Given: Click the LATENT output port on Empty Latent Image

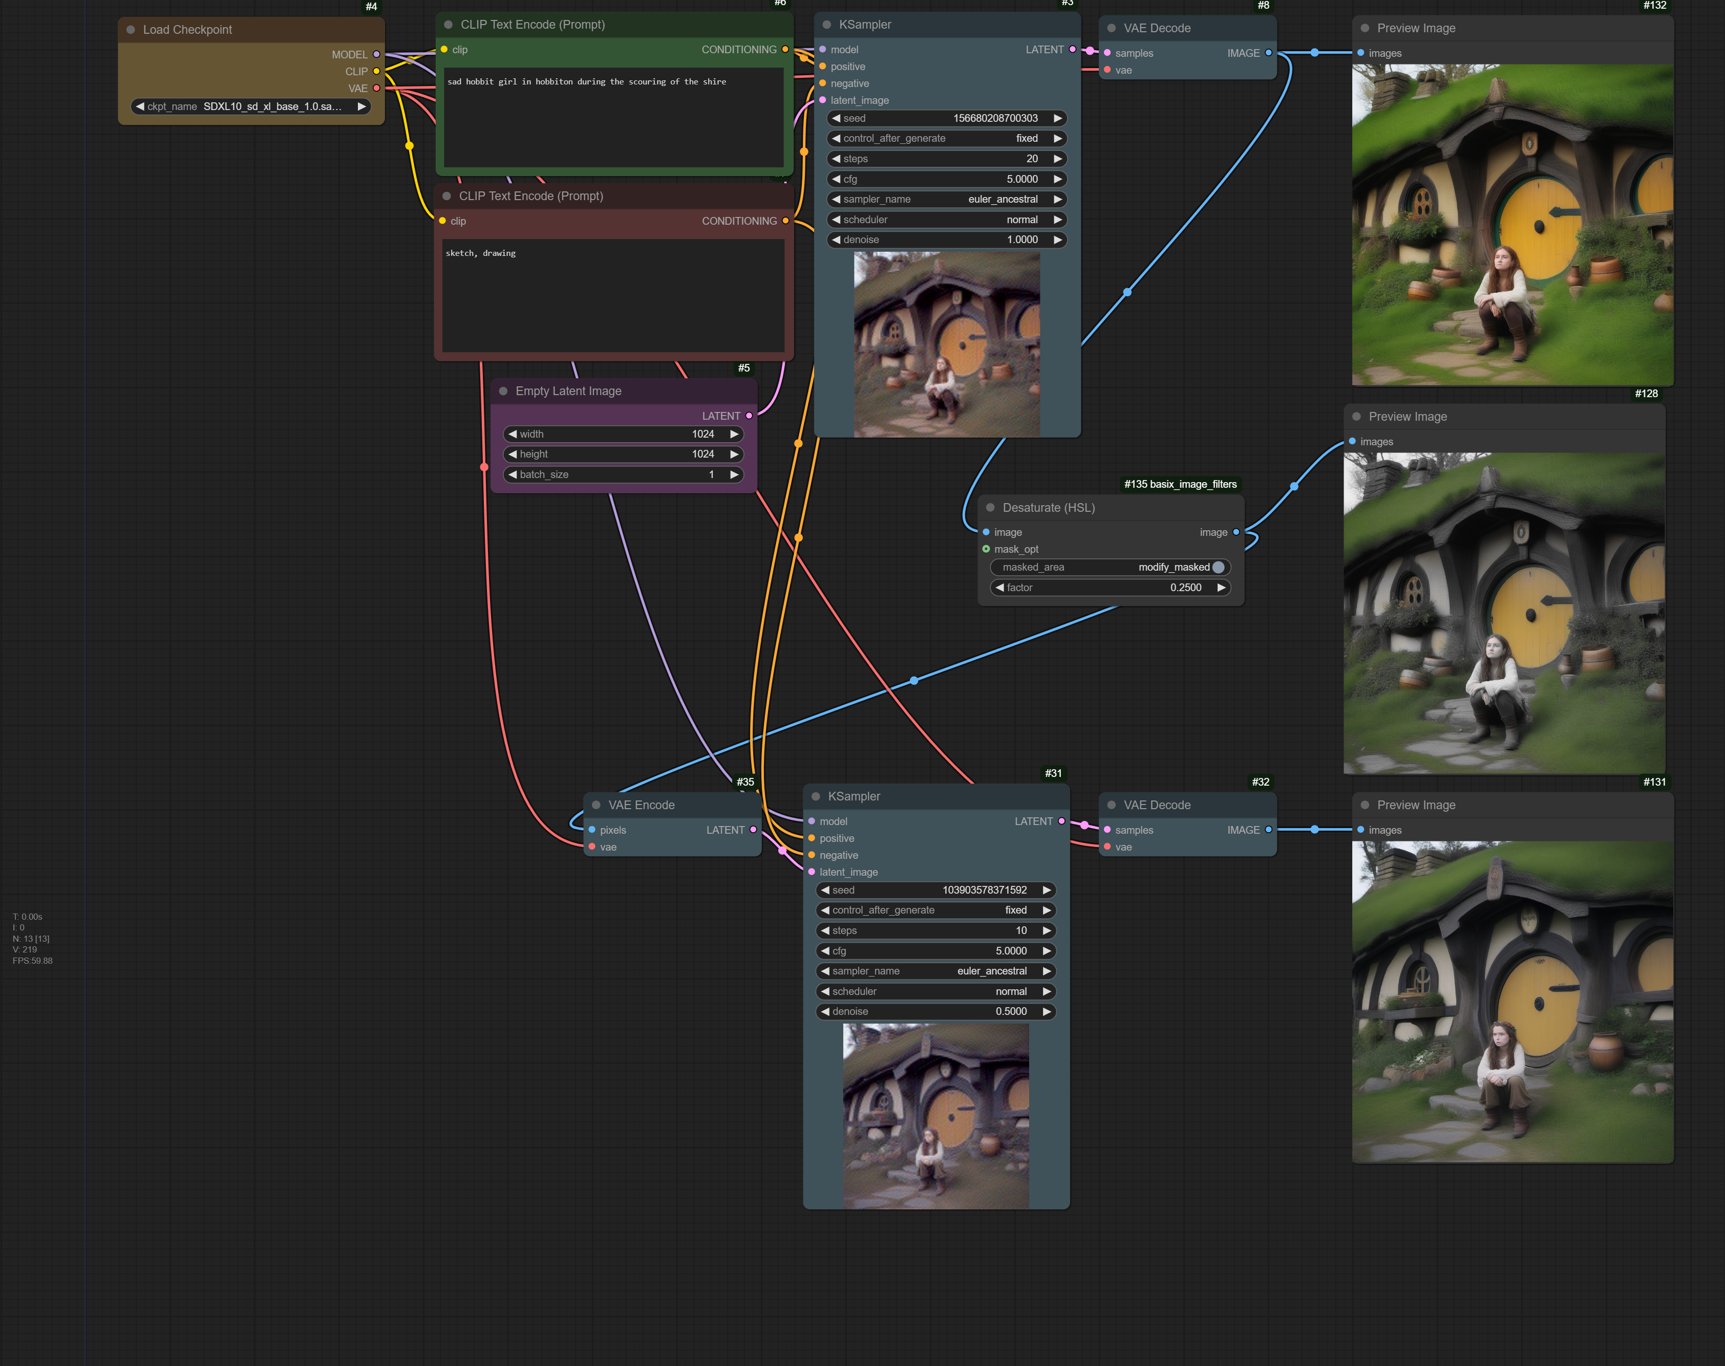Looking at the screenshot, I should [749, 416].
